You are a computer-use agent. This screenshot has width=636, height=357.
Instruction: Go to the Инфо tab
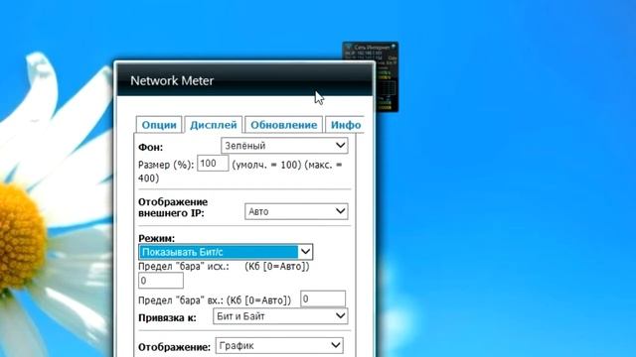tap(345, 125)
